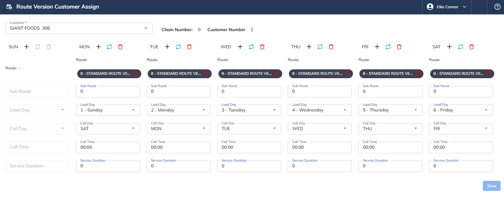Click the red trash icon for TUE
Viewport: 504px width, 197px height.
point(189,47)
